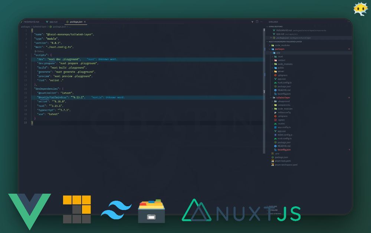Click 'tailwind-layer' in the breadcrumb
The height and width of the screenshot is (233, 371).
coord(40,27)
